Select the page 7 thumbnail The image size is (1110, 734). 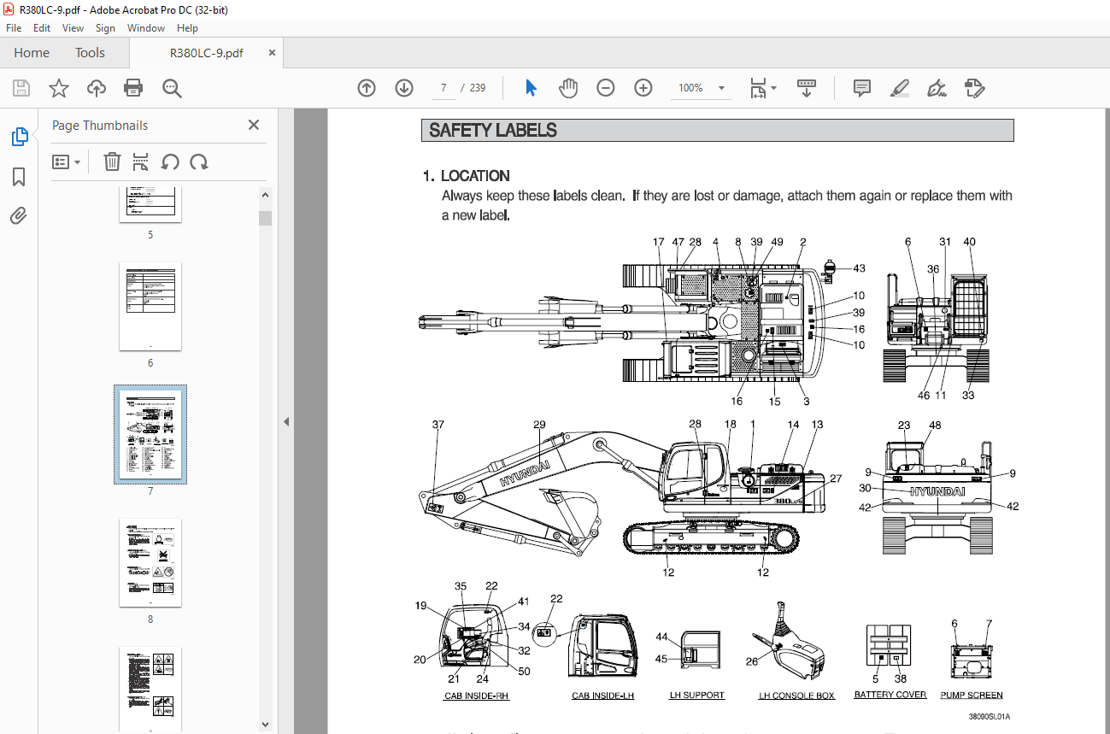point(150,434)
